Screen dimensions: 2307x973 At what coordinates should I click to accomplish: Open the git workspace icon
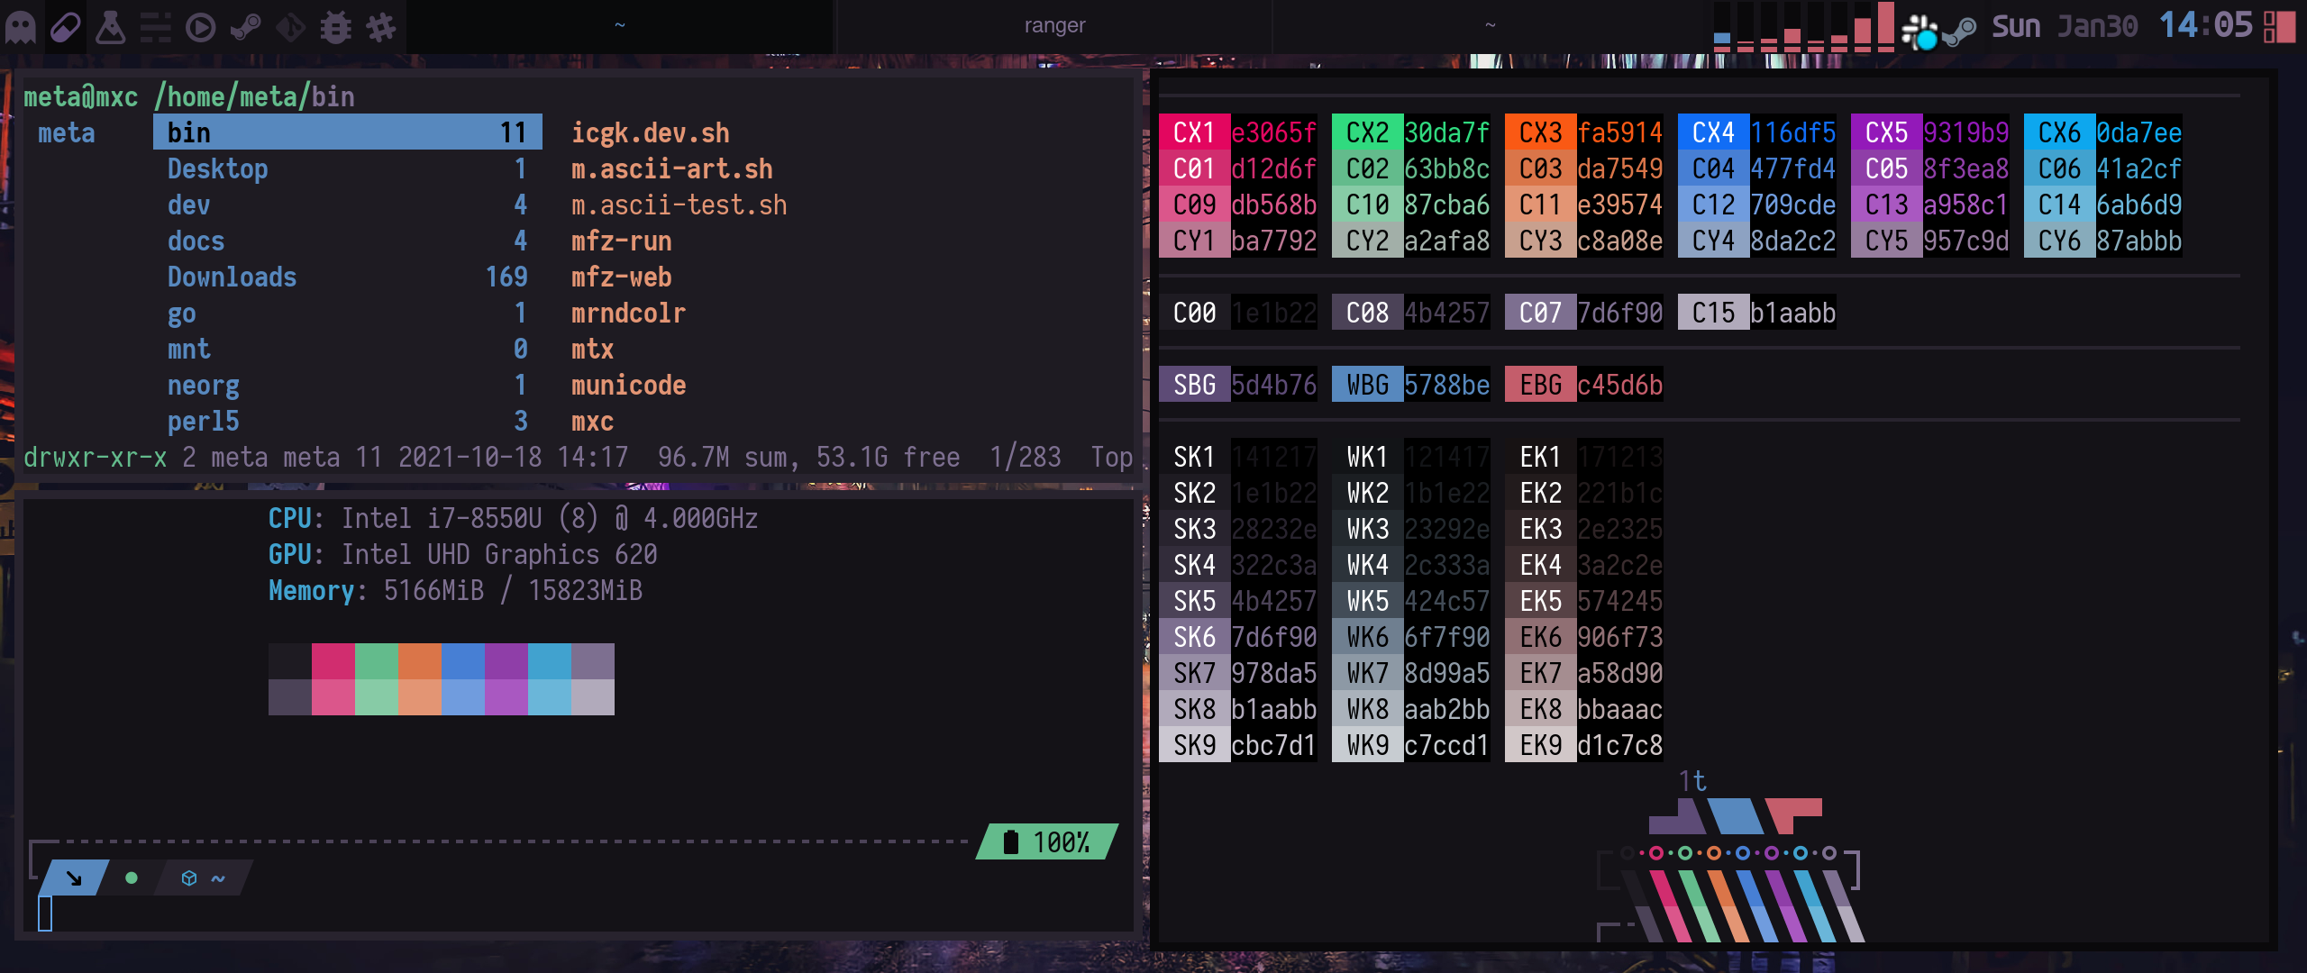coord(290,27)
